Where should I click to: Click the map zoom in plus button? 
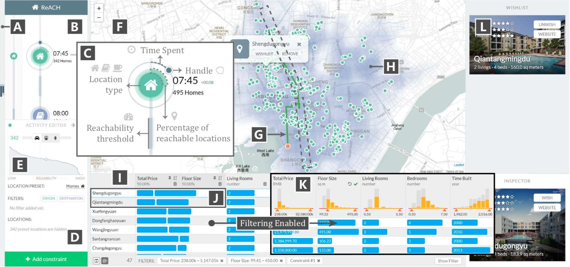point(99,8)
